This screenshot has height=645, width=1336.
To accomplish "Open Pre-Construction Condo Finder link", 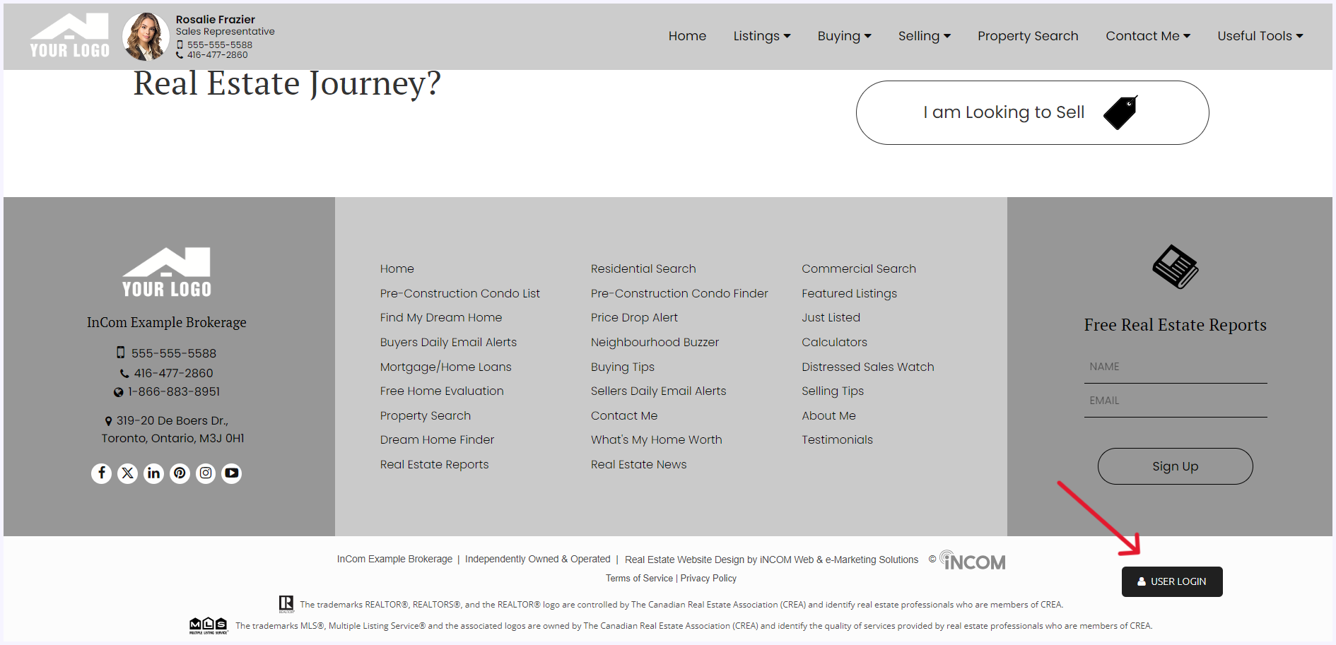I will pos(679,293).
